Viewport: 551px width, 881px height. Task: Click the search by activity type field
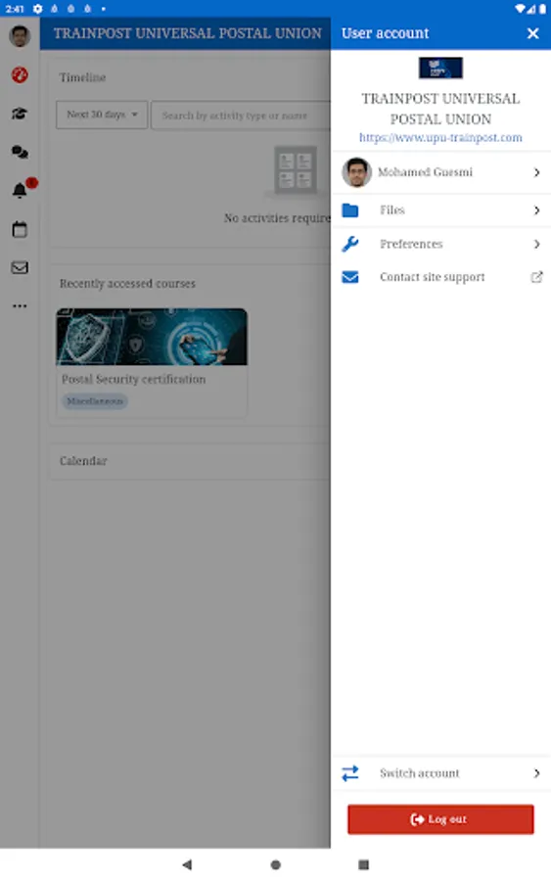(x=241, y=116)
